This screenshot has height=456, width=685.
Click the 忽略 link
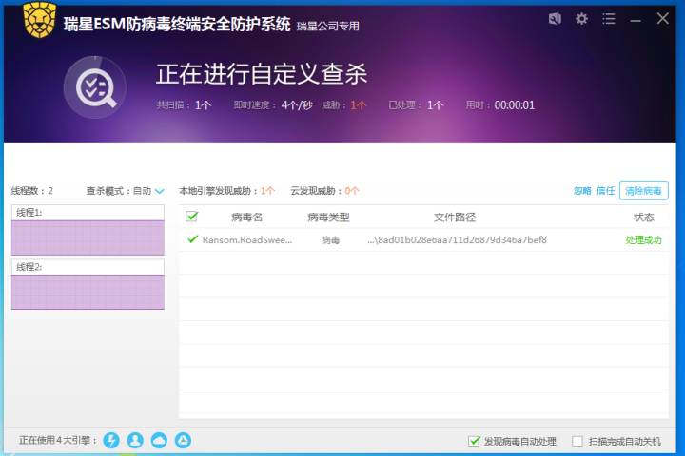tap(582, 191)
